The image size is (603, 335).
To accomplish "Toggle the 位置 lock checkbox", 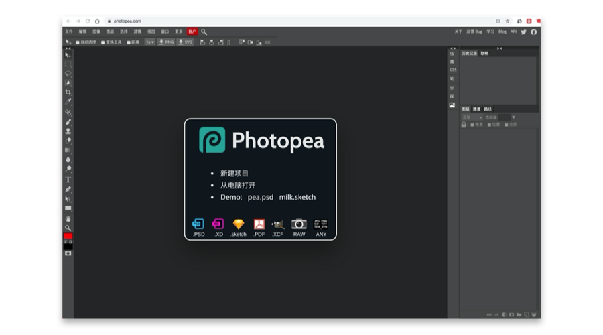I will click(x=489, y=125).
